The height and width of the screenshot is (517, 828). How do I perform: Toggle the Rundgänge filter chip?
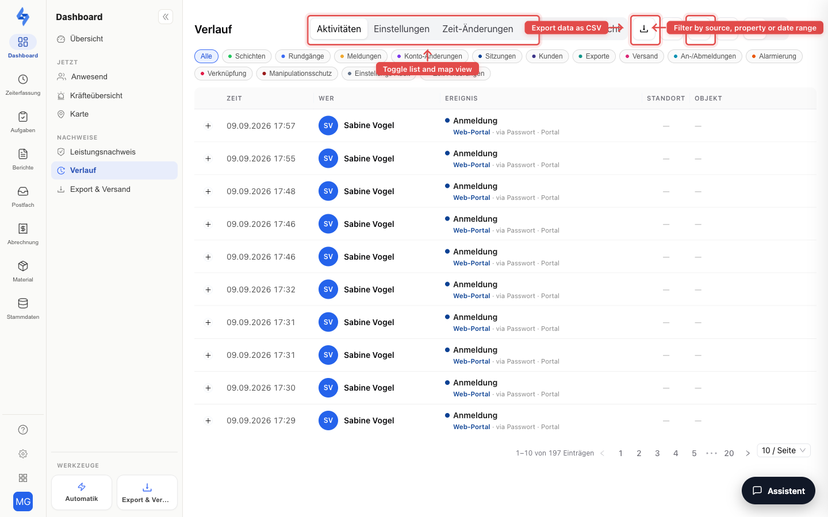[303, 56]
